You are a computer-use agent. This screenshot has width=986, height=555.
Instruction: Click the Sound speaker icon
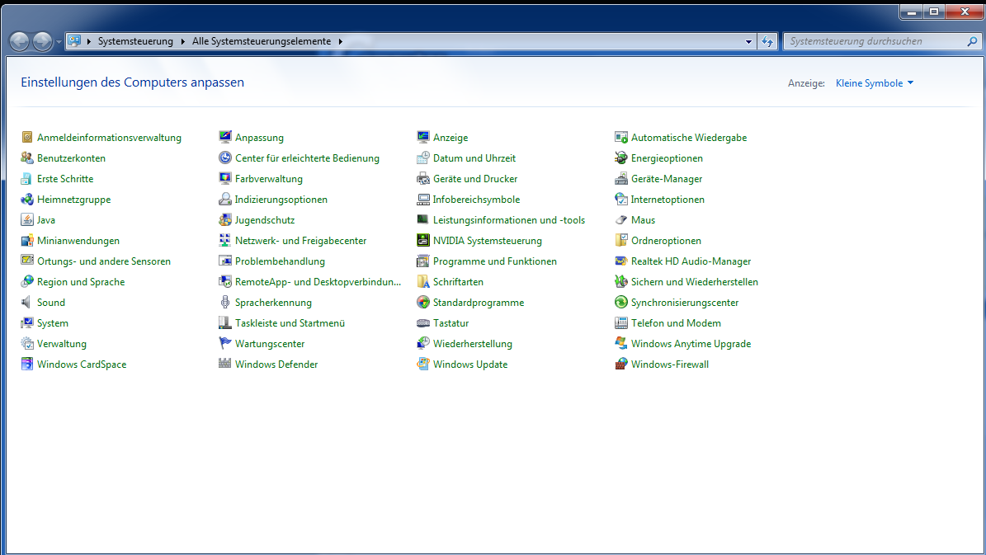point(27,303)
